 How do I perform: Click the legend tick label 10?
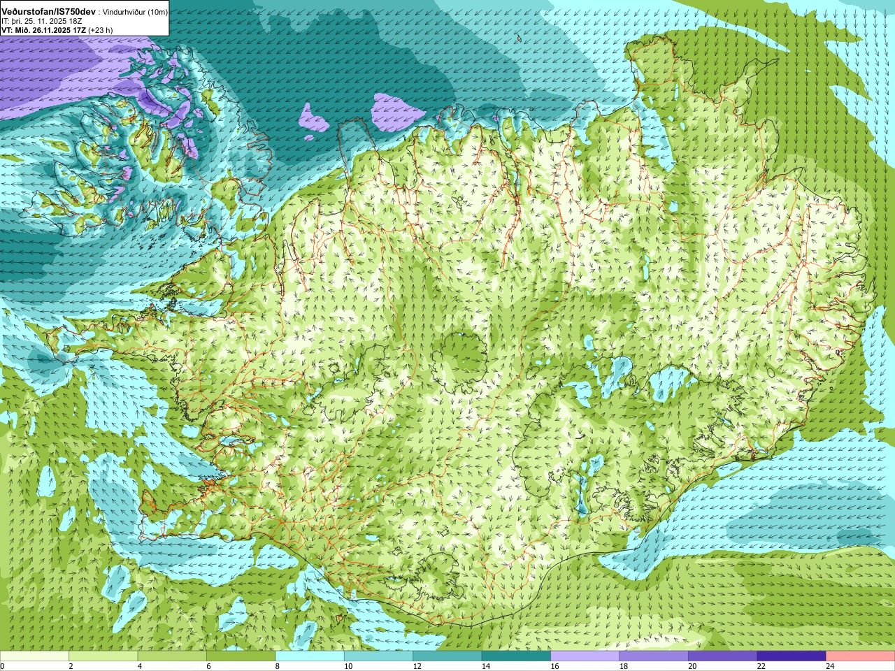(348, 666)
